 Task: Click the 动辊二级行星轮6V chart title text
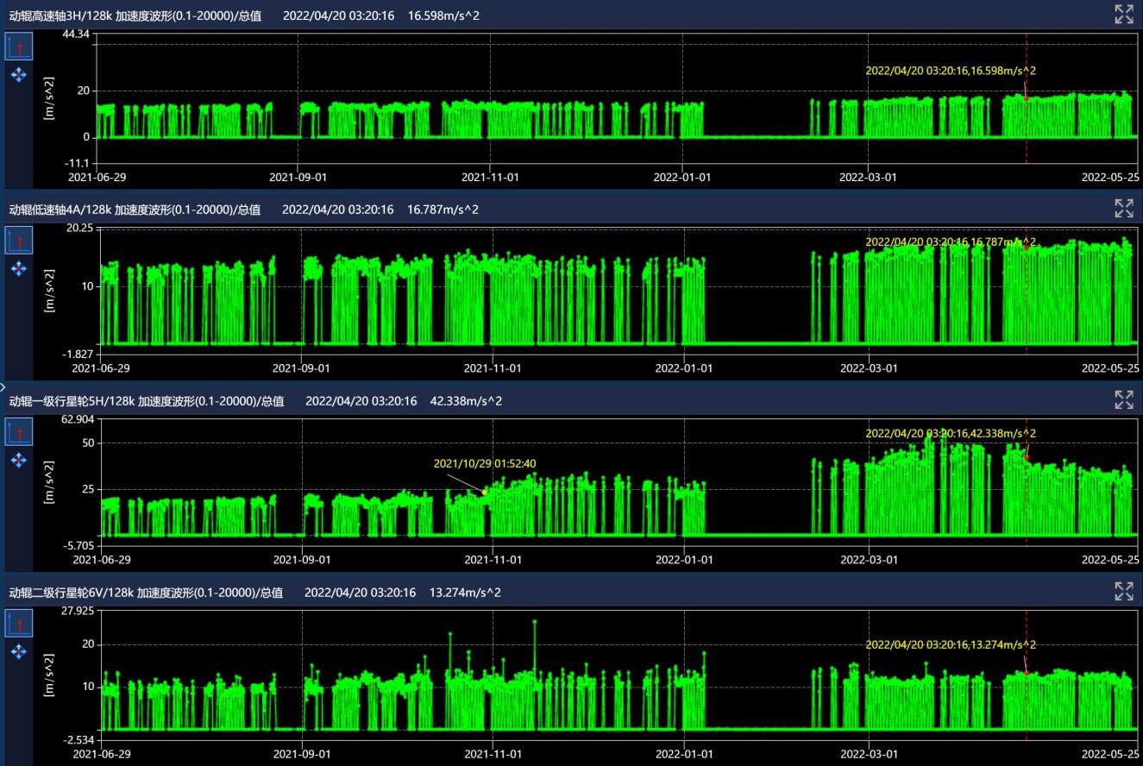point(145,593)
